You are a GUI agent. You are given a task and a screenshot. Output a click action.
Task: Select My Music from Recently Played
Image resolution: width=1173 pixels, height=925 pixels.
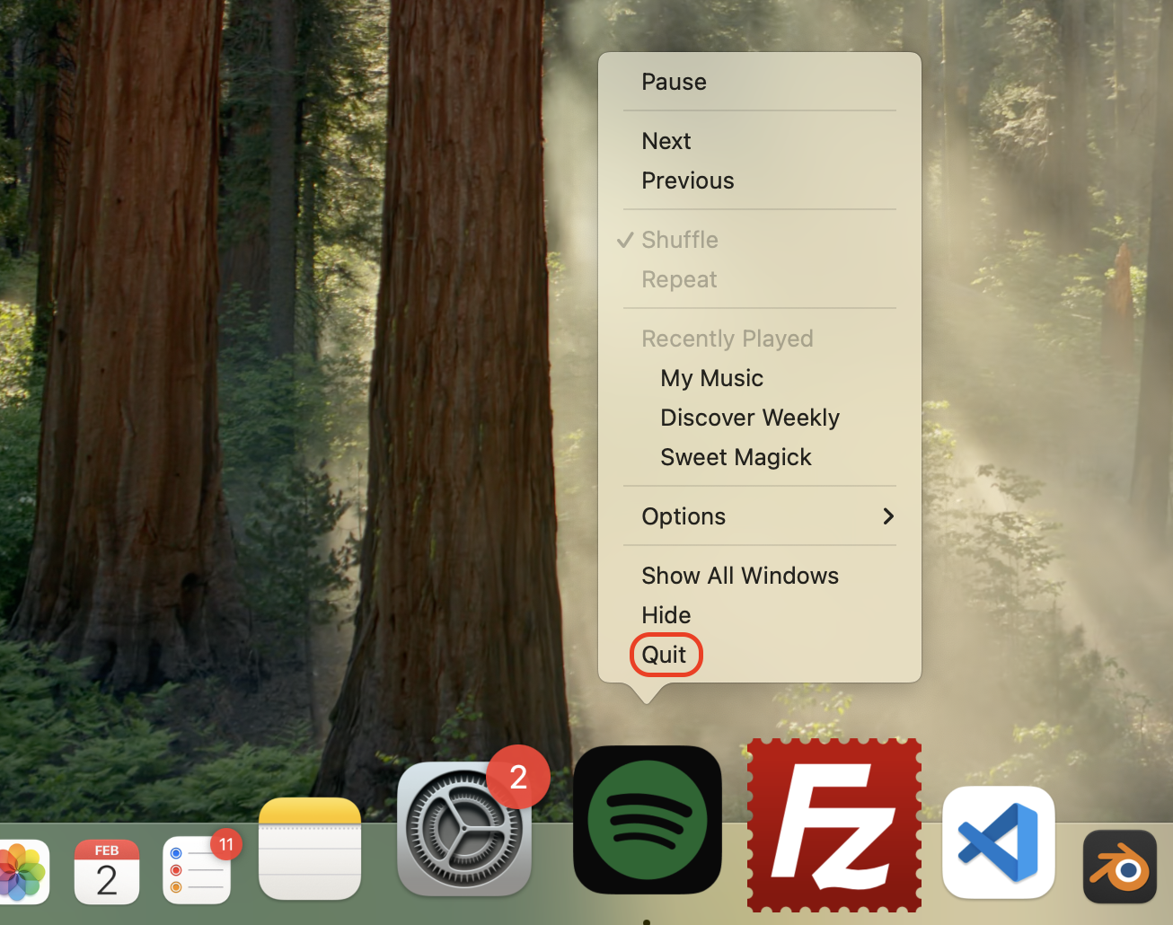[x=710, y=378]
